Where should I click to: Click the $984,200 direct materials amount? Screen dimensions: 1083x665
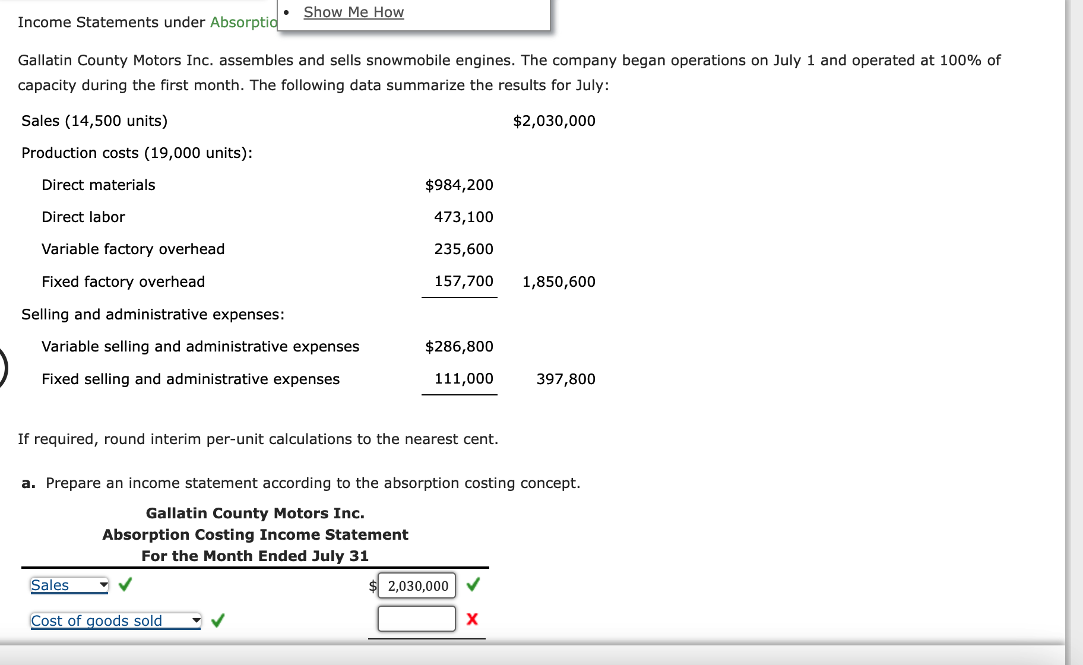(x=459, y=185)
